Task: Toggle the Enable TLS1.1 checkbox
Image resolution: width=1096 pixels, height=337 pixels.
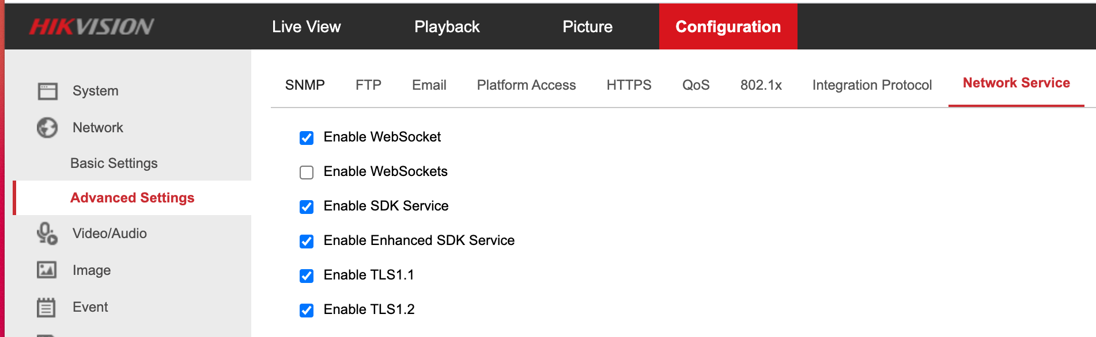Action: 307,276
